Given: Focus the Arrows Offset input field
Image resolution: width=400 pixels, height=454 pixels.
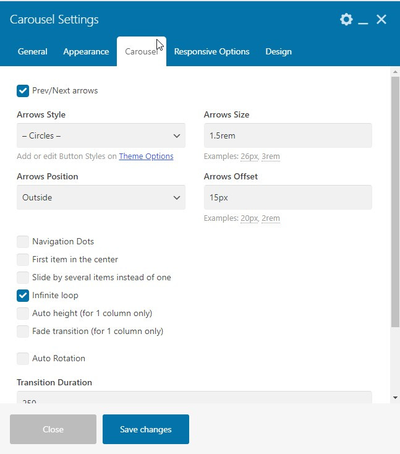Looking at the screenshot, I should [288, 197].
